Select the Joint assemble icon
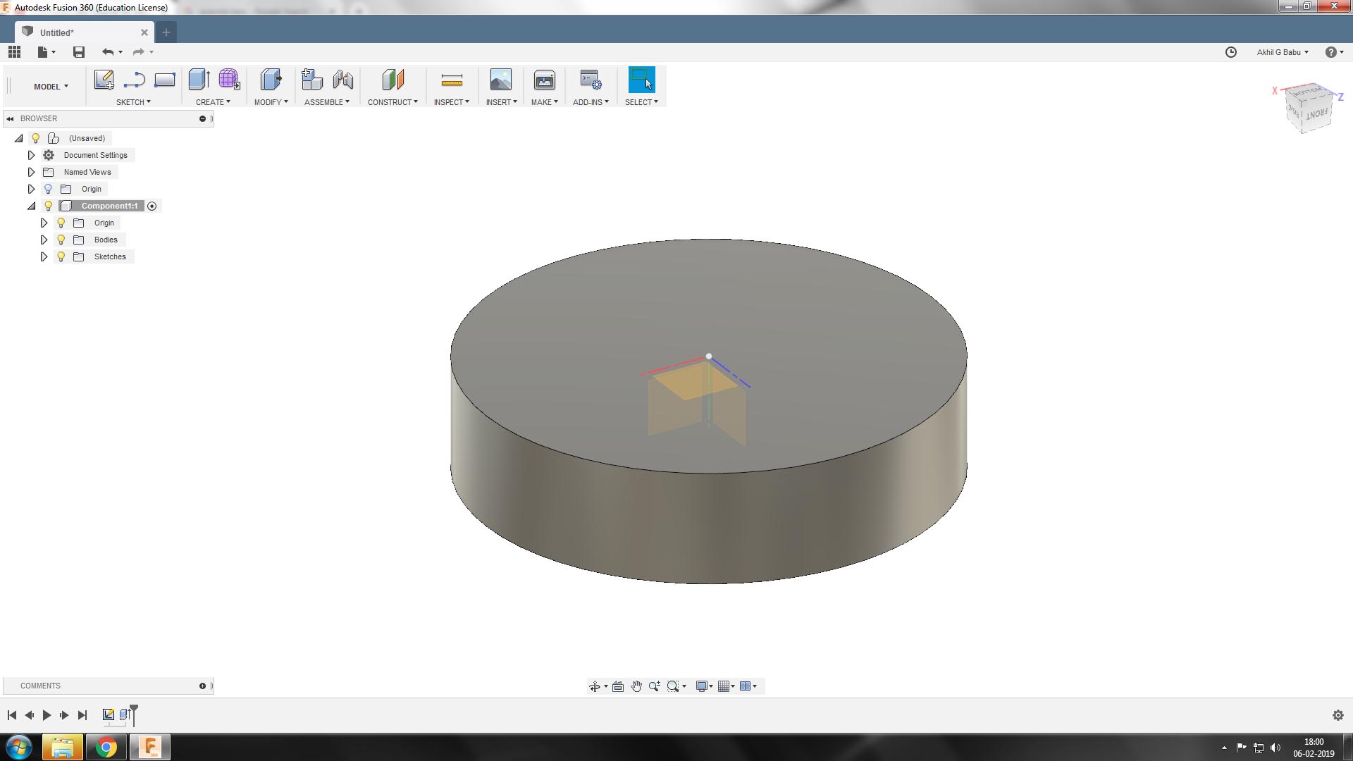1353x761 pixels. [343, 80]
